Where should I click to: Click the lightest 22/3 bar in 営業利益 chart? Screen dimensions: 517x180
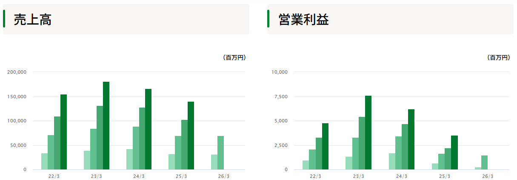pyautogui.click(x=306, y=165)
